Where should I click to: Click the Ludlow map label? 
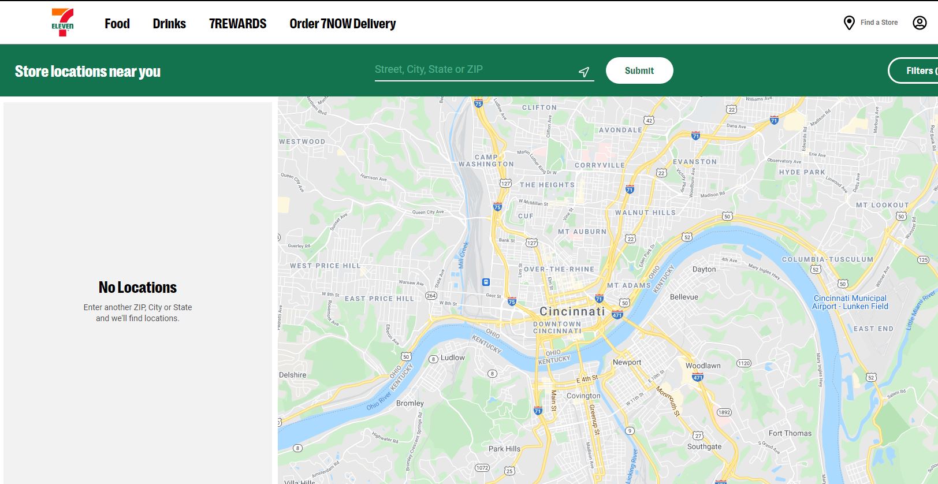pyautogui.click(x=452, y=358)
